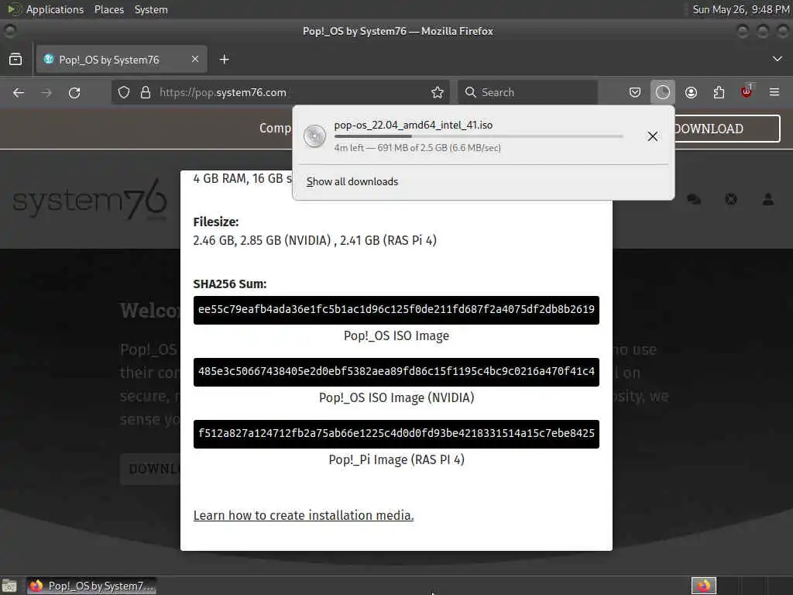Open the Applications menu
This screenshot has width=793, height=595.
click(55, 9)
